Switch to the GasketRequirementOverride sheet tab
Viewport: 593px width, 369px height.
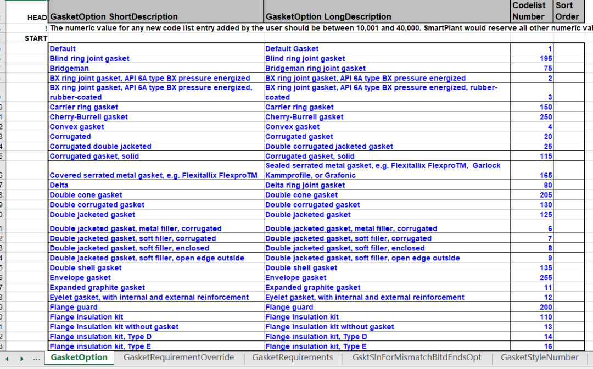click(178, 357)
